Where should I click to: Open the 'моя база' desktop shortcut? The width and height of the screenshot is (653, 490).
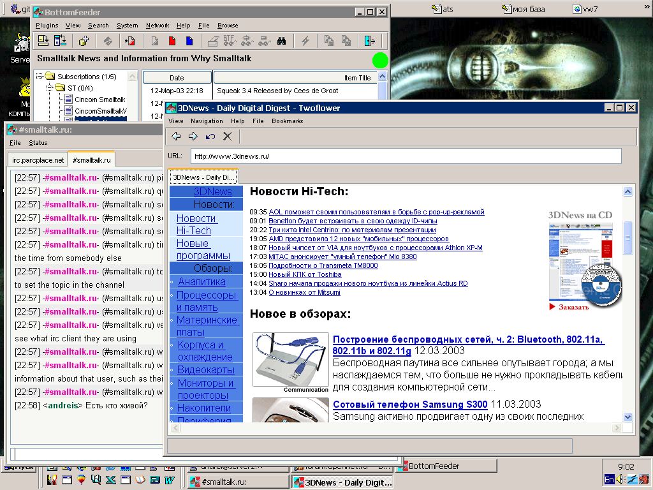pyautogui.click(x=523, y=9)
